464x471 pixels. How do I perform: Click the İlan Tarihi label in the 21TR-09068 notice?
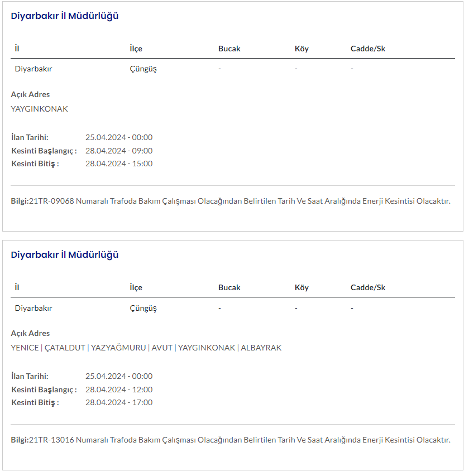(30, 137)
